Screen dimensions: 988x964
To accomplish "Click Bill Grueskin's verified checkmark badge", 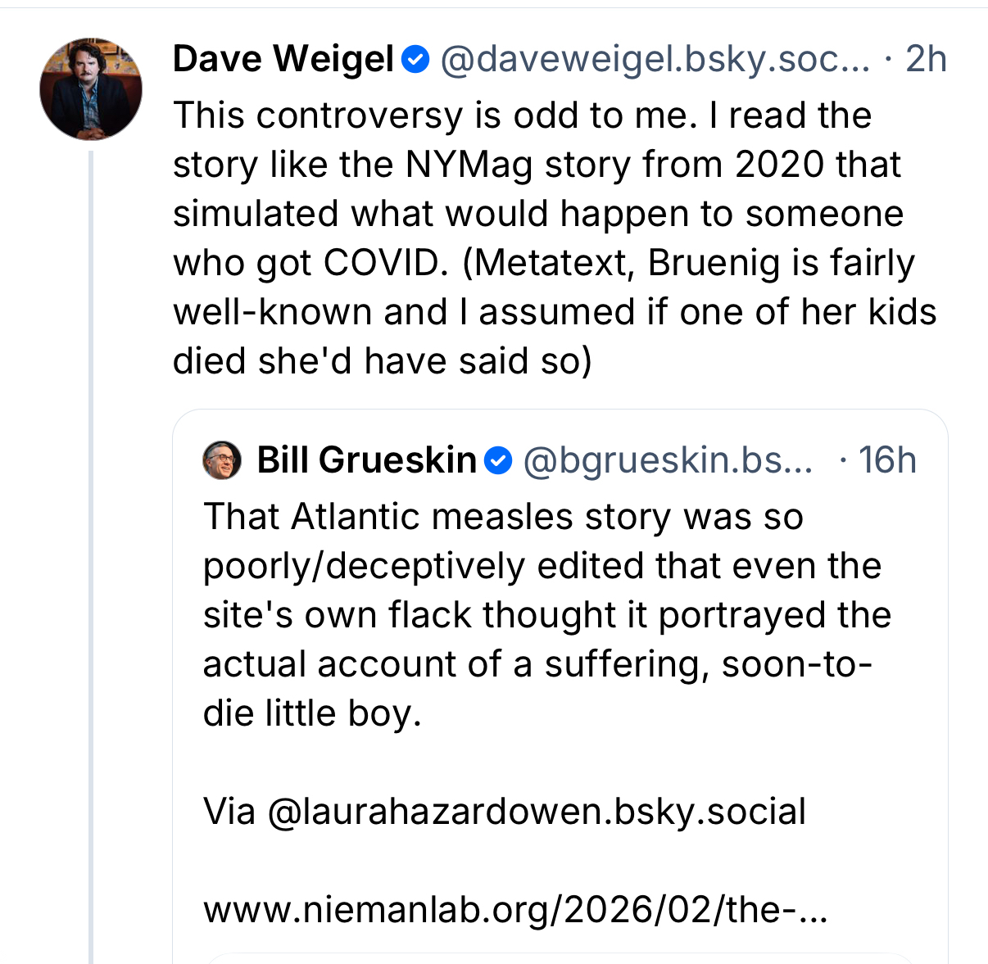I will pos(498,461).
